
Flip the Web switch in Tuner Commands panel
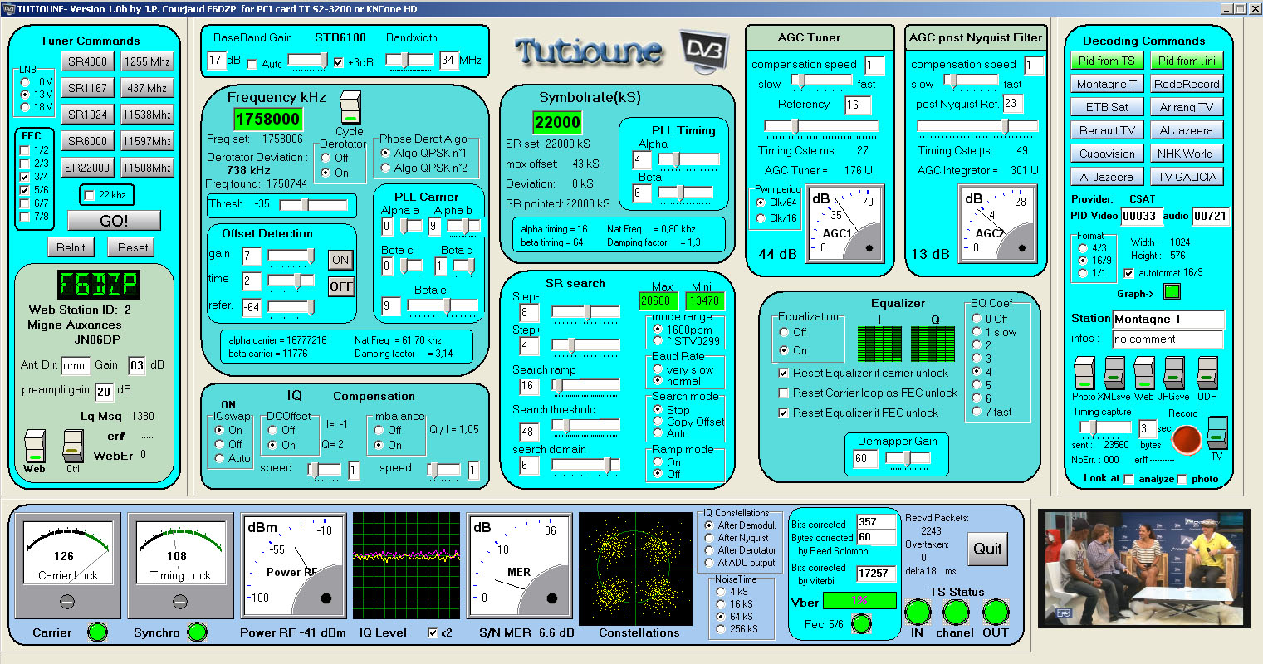[x=34, y=446]
